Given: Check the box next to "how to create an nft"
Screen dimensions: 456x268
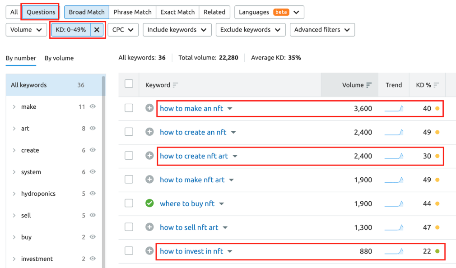Looking at the screenshot, I should coord(129,132).
